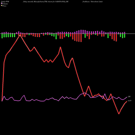Click the Price legend color swatch
Screen dimensions: 135x135
(2, 6)
